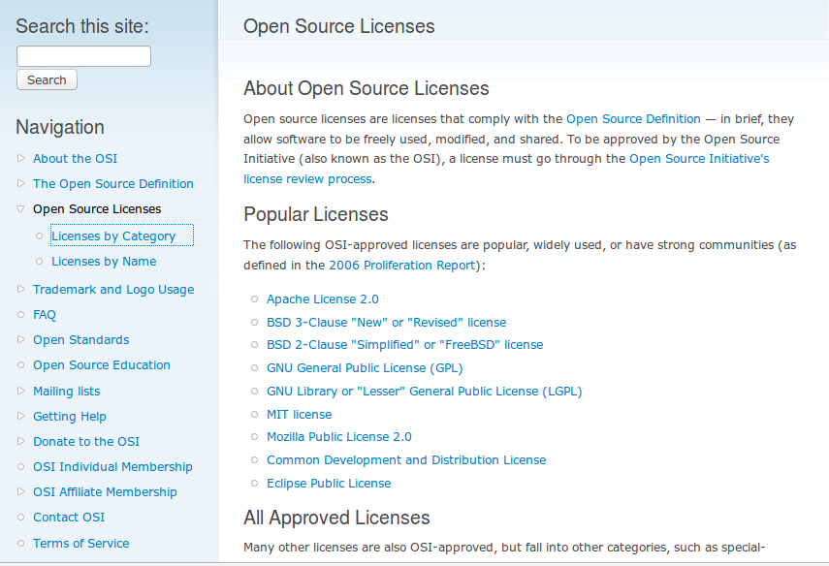The height and width of the screenshot is (566, 829).
Task: Open the Eclipse Public License link
Action: click(329, 483)
